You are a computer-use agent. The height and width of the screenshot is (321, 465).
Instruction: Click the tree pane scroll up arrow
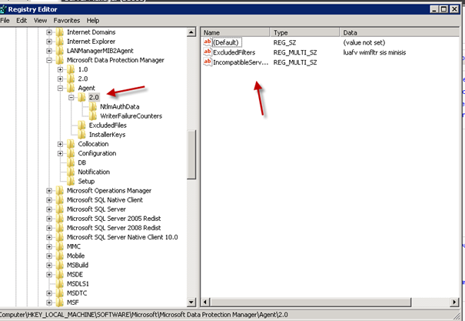(x=191, y=32)
